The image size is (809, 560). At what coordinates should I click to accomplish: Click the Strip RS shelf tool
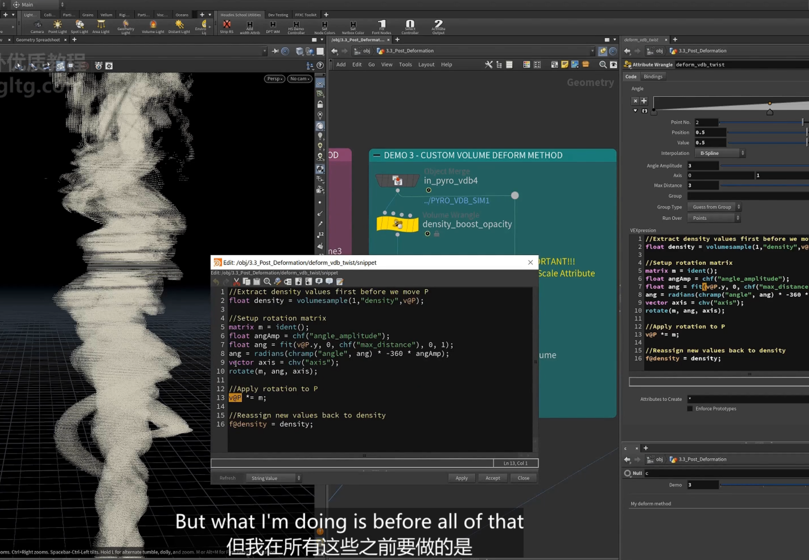tap(227, 27)
